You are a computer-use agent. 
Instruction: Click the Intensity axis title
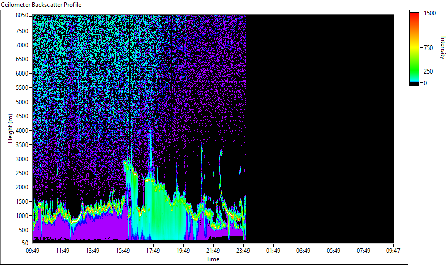point(443,47)
